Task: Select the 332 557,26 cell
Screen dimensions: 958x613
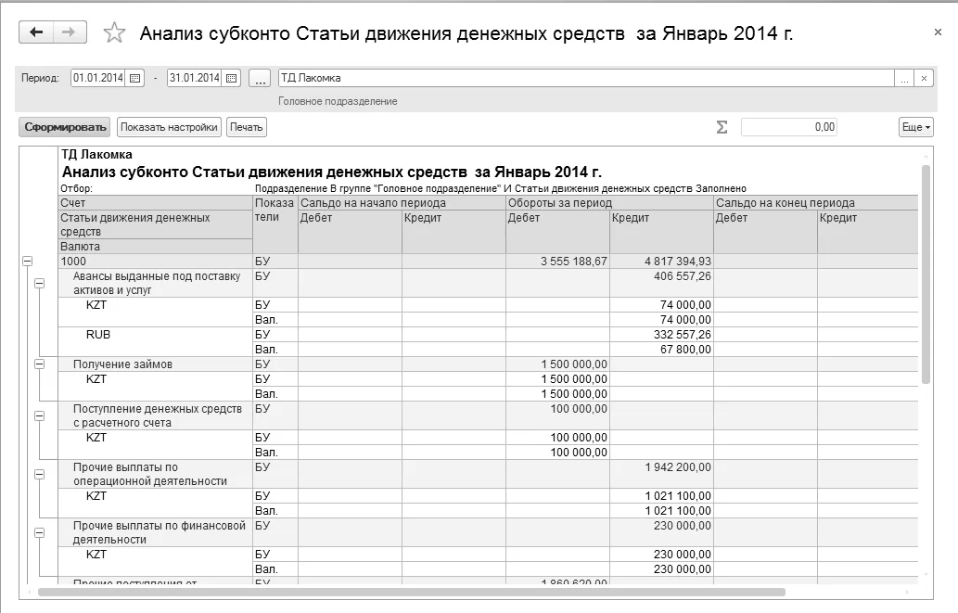Action: point(661,334)
